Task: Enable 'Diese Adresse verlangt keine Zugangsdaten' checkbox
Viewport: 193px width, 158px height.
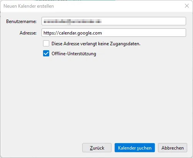Action: 46,43
